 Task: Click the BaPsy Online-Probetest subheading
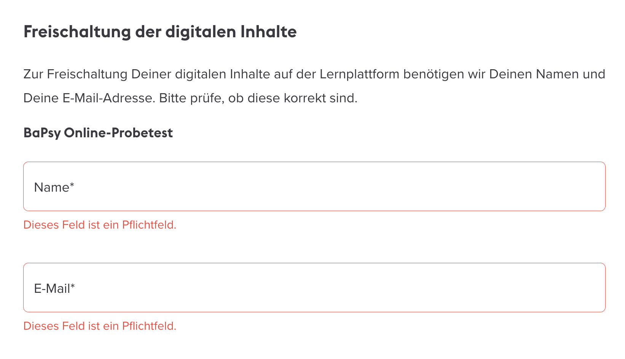[x=98, y=133]
